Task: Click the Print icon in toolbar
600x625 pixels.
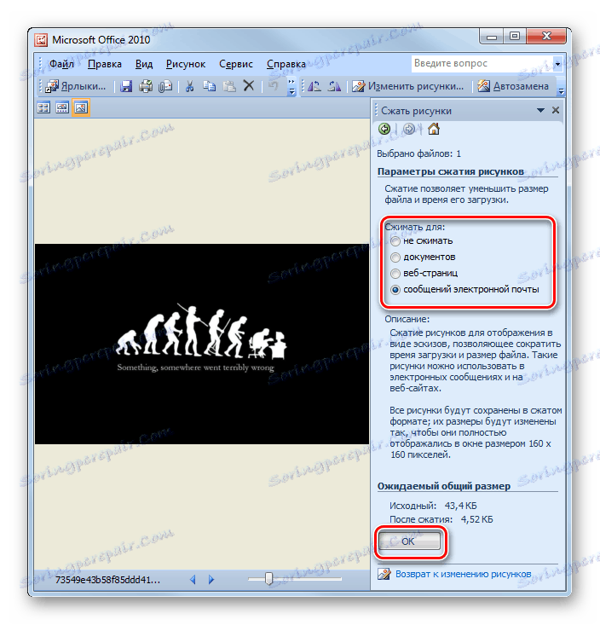Action: coord(146,86)
